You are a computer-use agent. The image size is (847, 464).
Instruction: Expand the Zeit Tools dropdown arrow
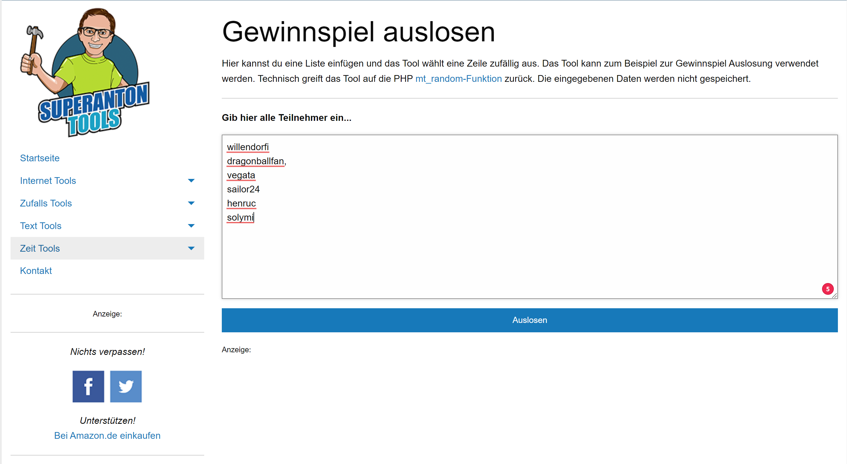[191, 248]
